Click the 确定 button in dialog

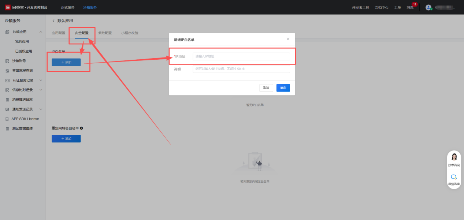(283, 88)
